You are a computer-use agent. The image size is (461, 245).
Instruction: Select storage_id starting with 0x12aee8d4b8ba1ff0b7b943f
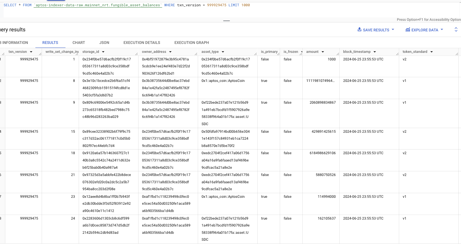106,204
